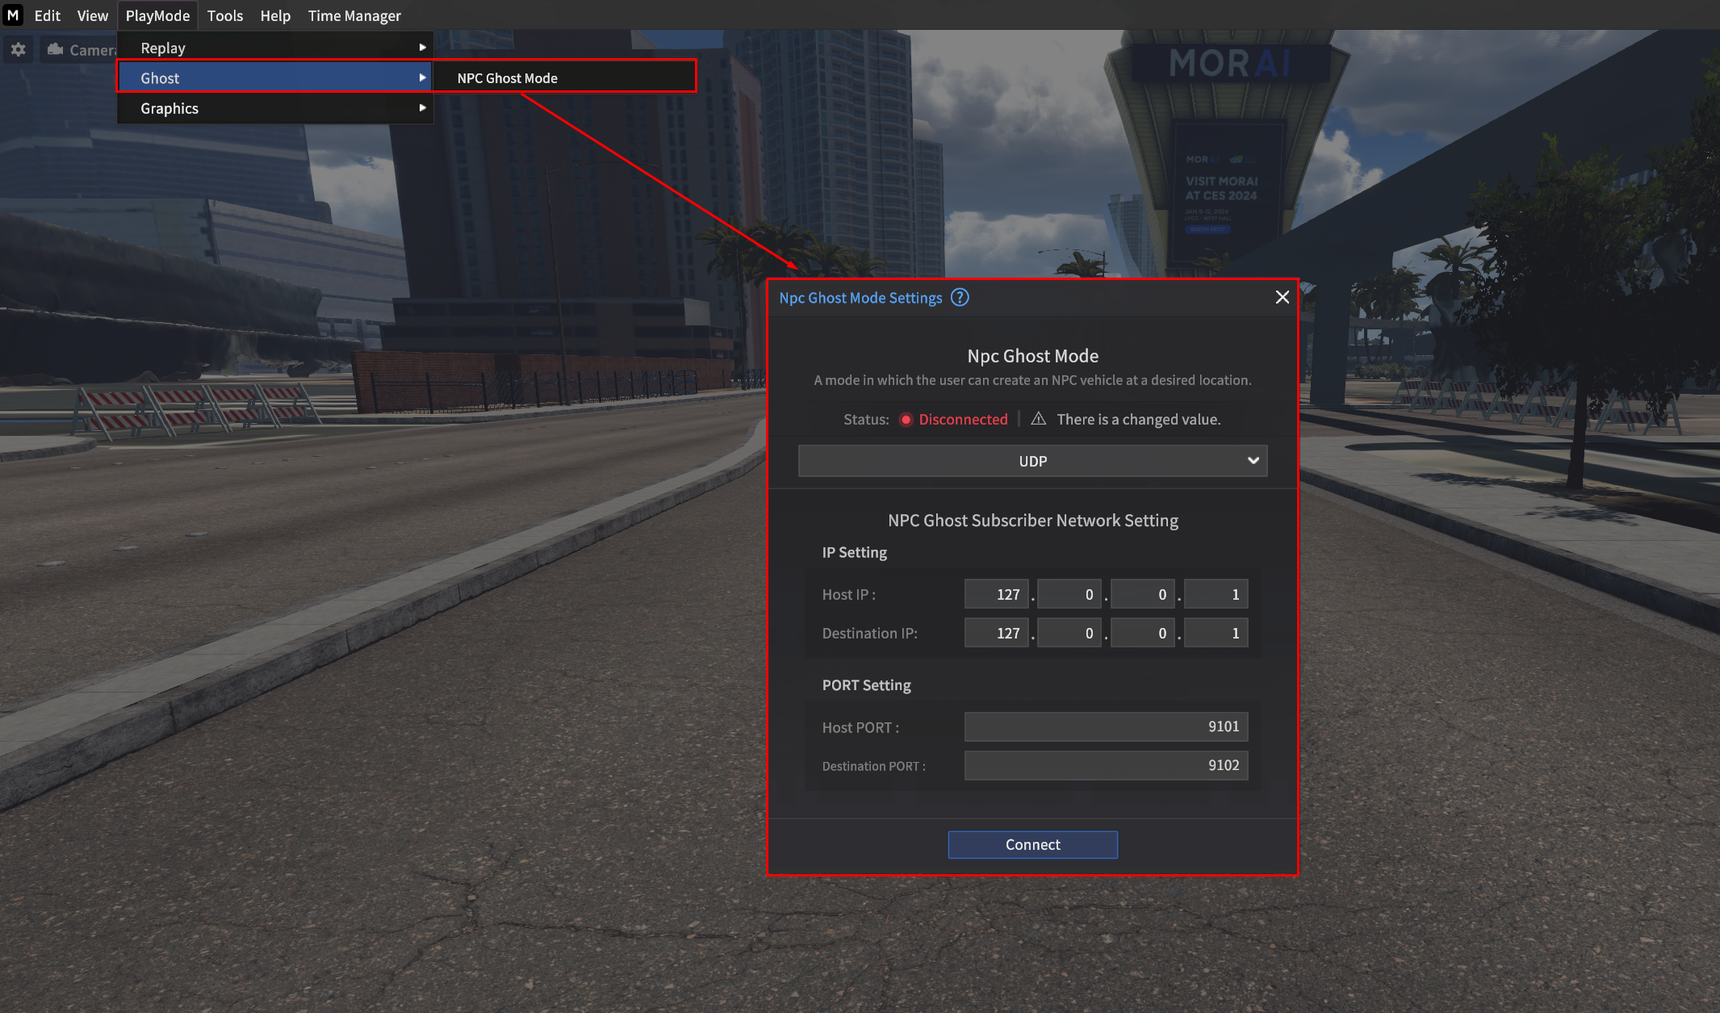The height and width of the screenshot is (1013, 1720).
Task: Close the Npc Ghost Mode Settings dialog
Action: point(1282,298)
